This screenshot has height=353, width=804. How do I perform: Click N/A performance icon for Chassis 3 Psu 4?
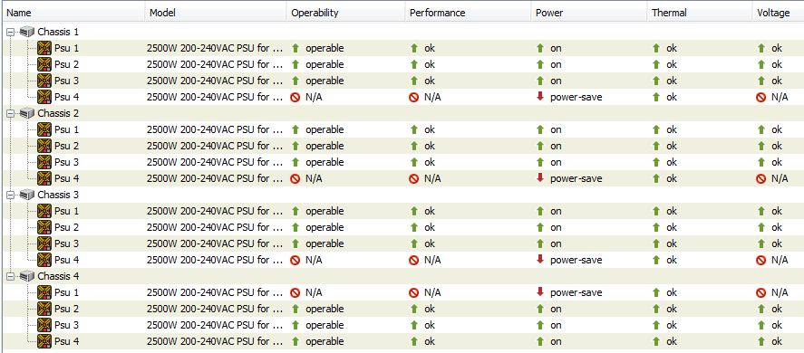(414, 261)
